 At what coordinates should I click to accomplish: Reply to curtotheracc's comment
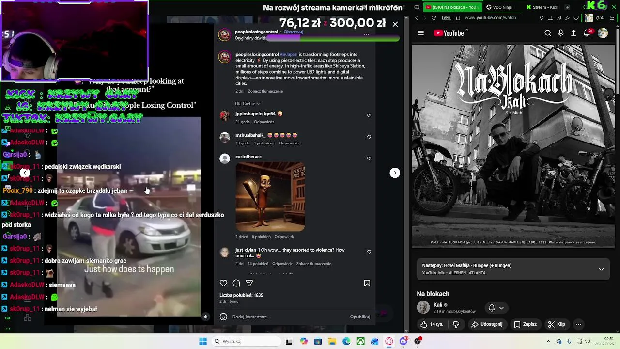(284, 237)
